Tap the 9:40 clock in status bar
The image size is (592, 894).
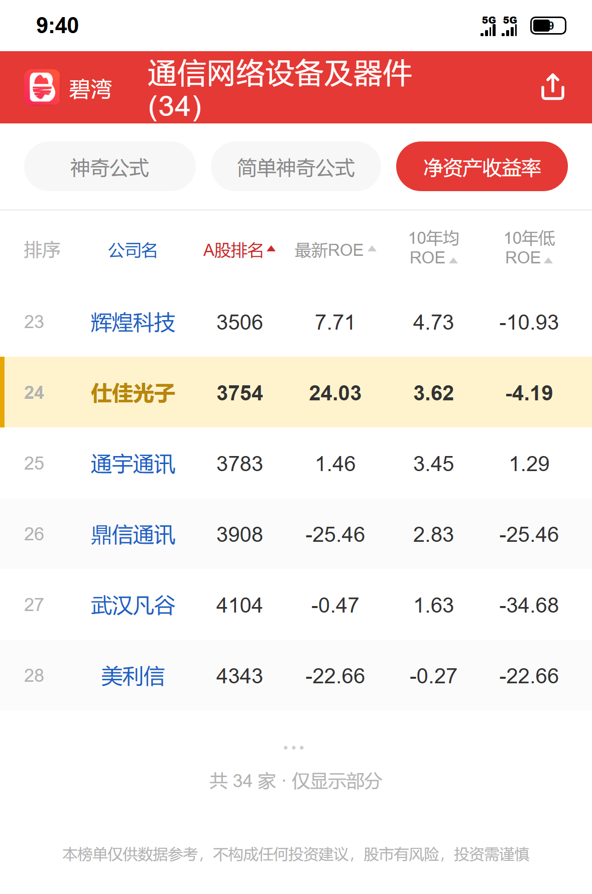point(57,26)
